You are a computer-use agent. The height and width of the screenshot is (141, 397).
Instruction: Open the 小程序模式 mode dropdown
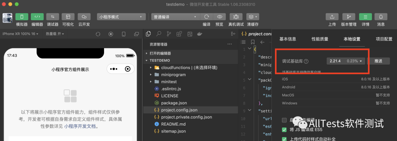(121, 17)
